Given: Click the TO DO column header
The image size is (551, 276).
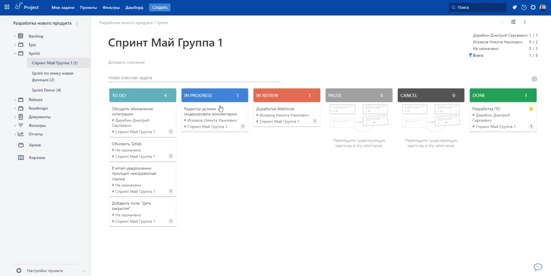Looking at the screenshot, I should coord(143,95).
